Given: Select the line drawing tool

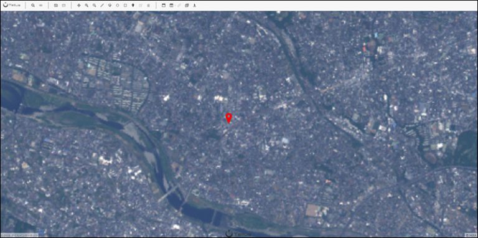Looking at the screenshot, I should click(102, 6).
